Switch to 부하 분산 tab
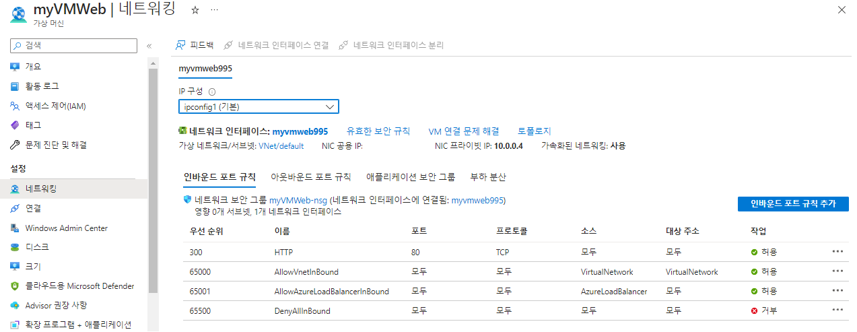This screenshot has height=332, width=857. tap(488, 177)
